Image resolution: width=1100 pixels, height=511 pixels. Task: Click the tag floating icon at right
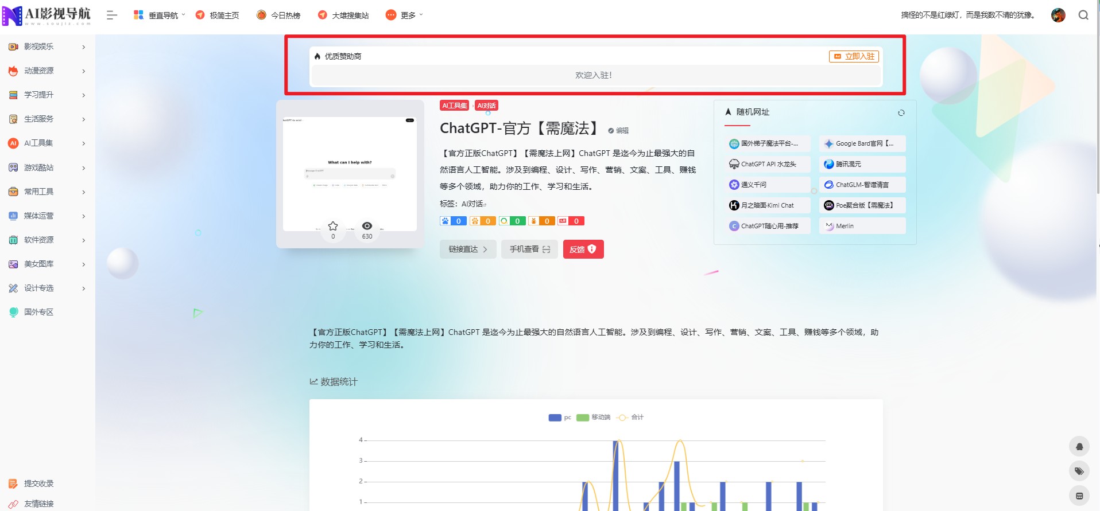tap(1079, 471)
